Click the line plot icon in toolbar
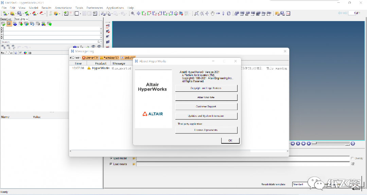Viewport: 367px width, 195px height. pos(288,14)
